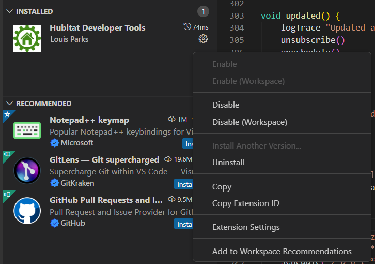The height and width of the screenshot is (264, 375).
Task: Install the Notepad++ keymap extension
Action: click(188, 143)
